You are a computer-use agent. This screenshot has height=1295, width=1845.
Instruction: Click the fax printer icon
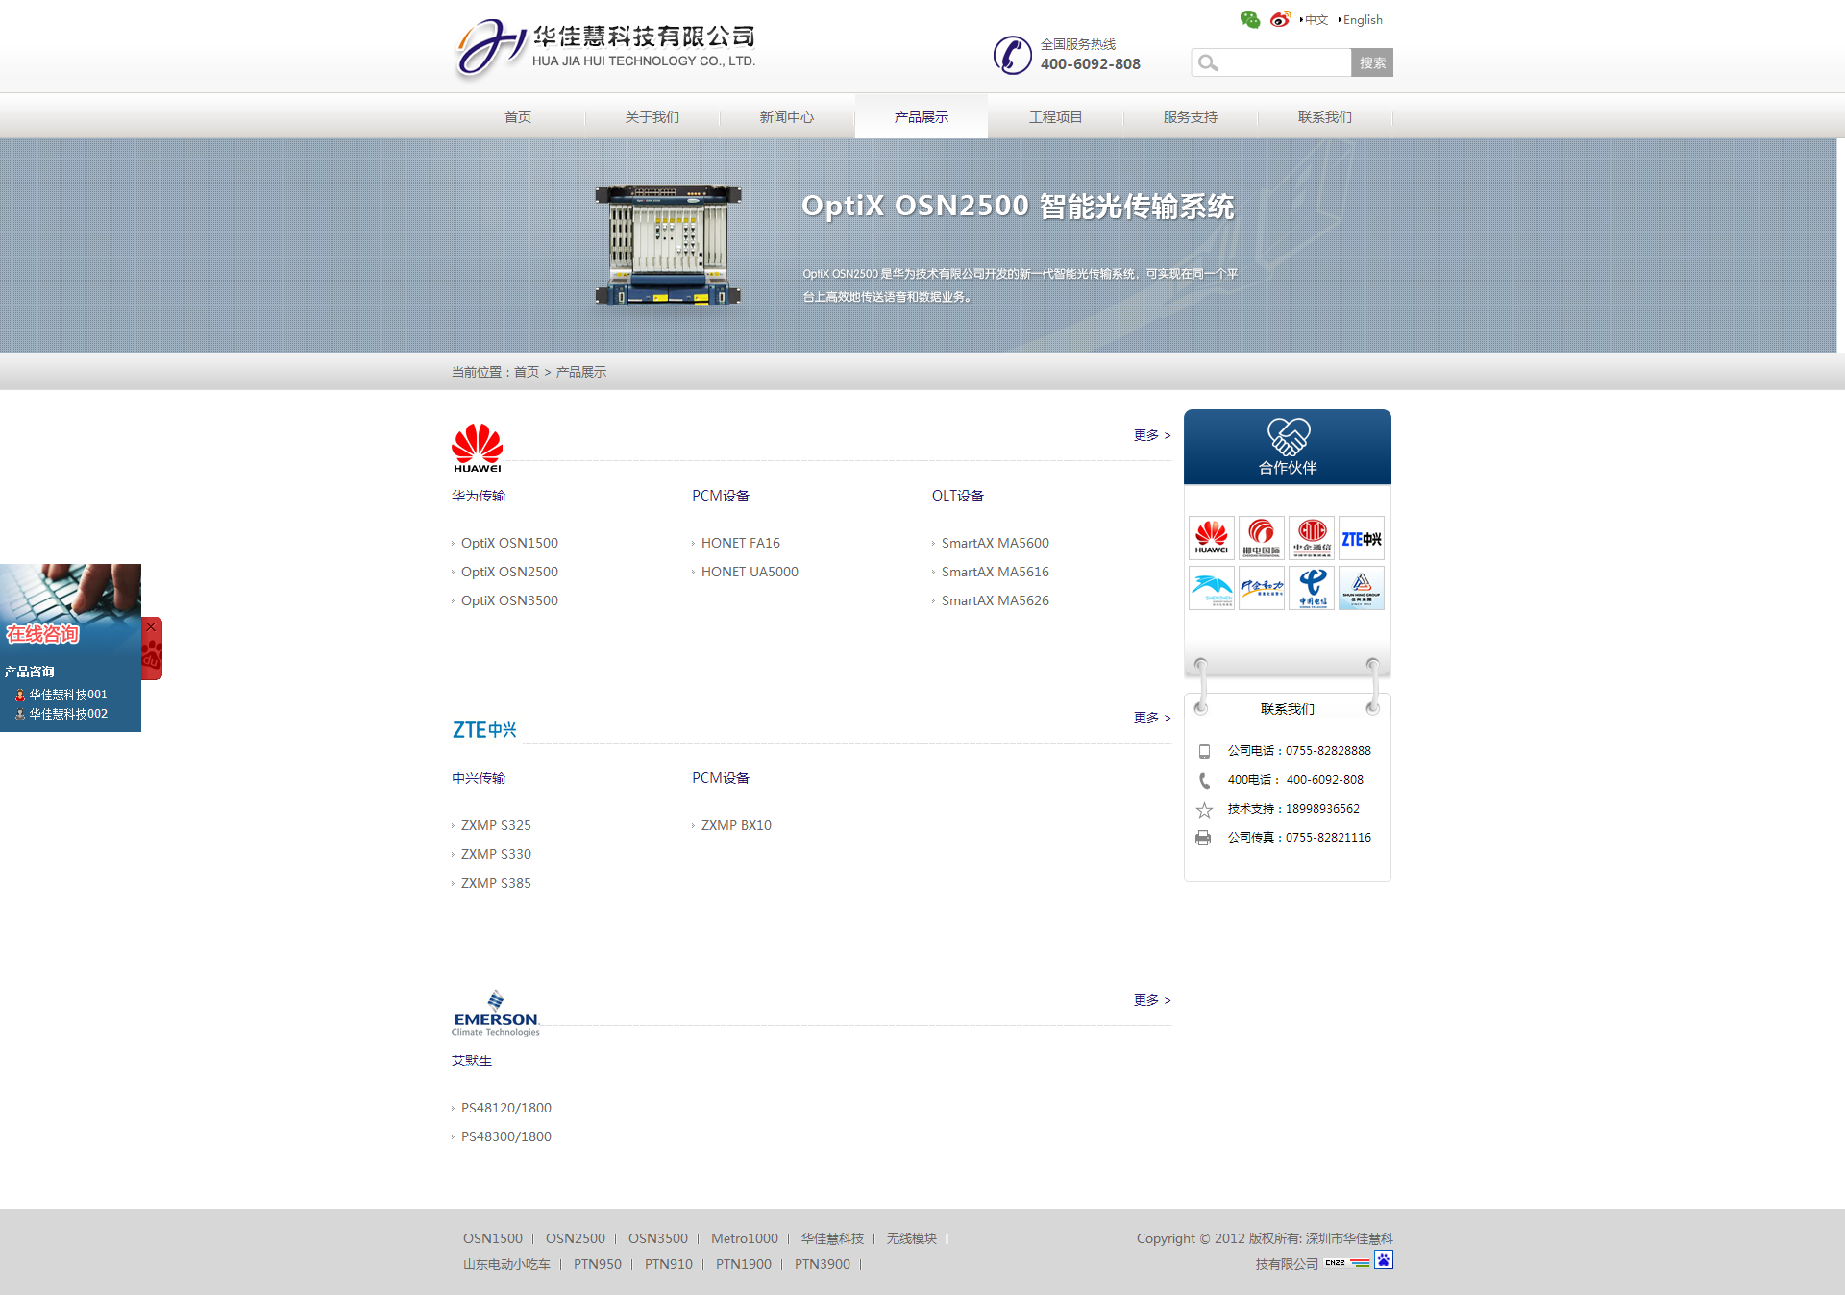(x=1203, y=838)
